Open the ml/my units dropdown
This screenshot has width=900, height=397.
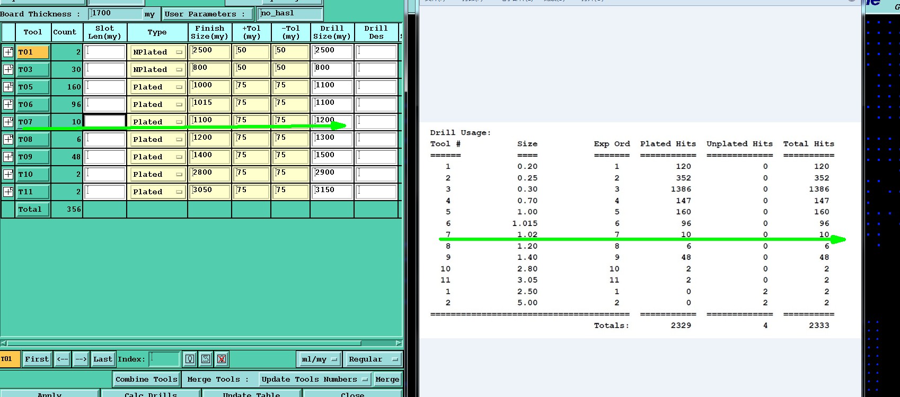(x=319, y=359)
